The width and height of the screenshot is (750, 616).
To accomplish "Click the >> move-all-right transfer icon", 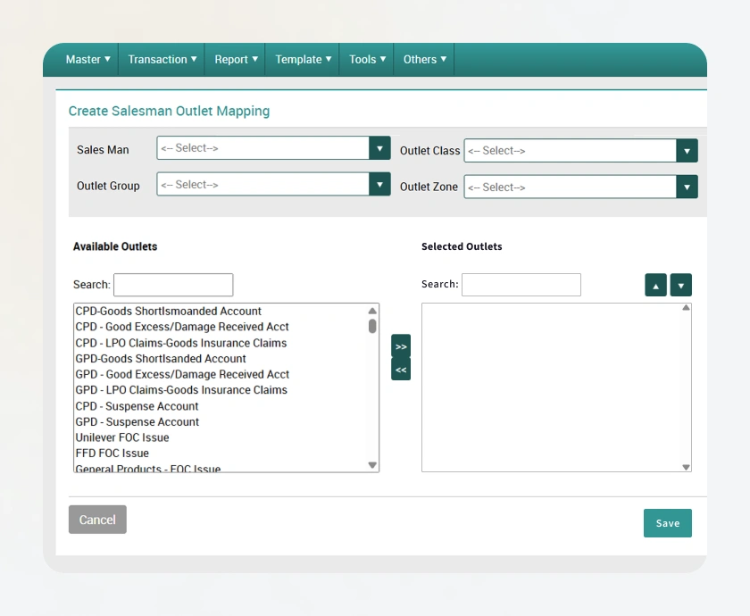I will coord(401,346).
